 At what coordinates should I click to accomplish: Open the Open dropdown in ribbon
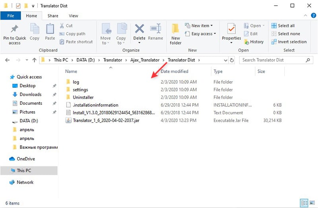(254, 26)
